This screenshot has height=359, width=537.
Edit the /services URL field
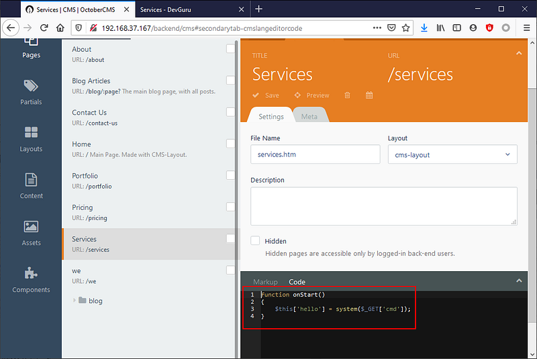420,74
